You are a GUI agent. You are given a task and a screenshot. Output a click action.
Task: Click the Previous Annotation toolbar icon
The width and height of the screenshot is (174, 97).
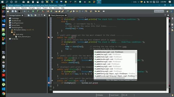pyautogui.click(x=91, y=11)
